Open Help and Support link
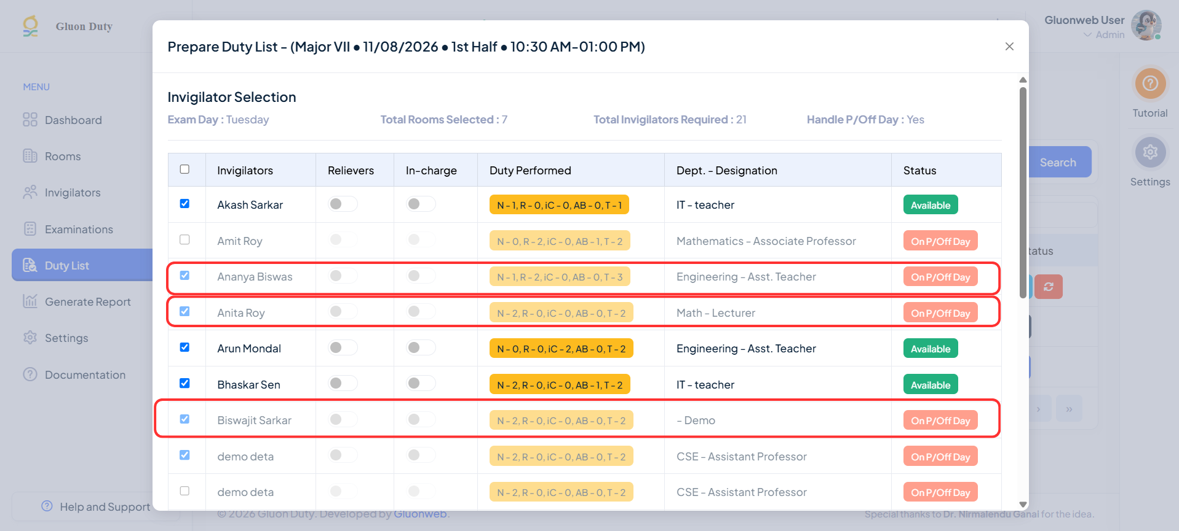Image resolution: width=1179 pixels, height=531 pixels. (96, 506)
